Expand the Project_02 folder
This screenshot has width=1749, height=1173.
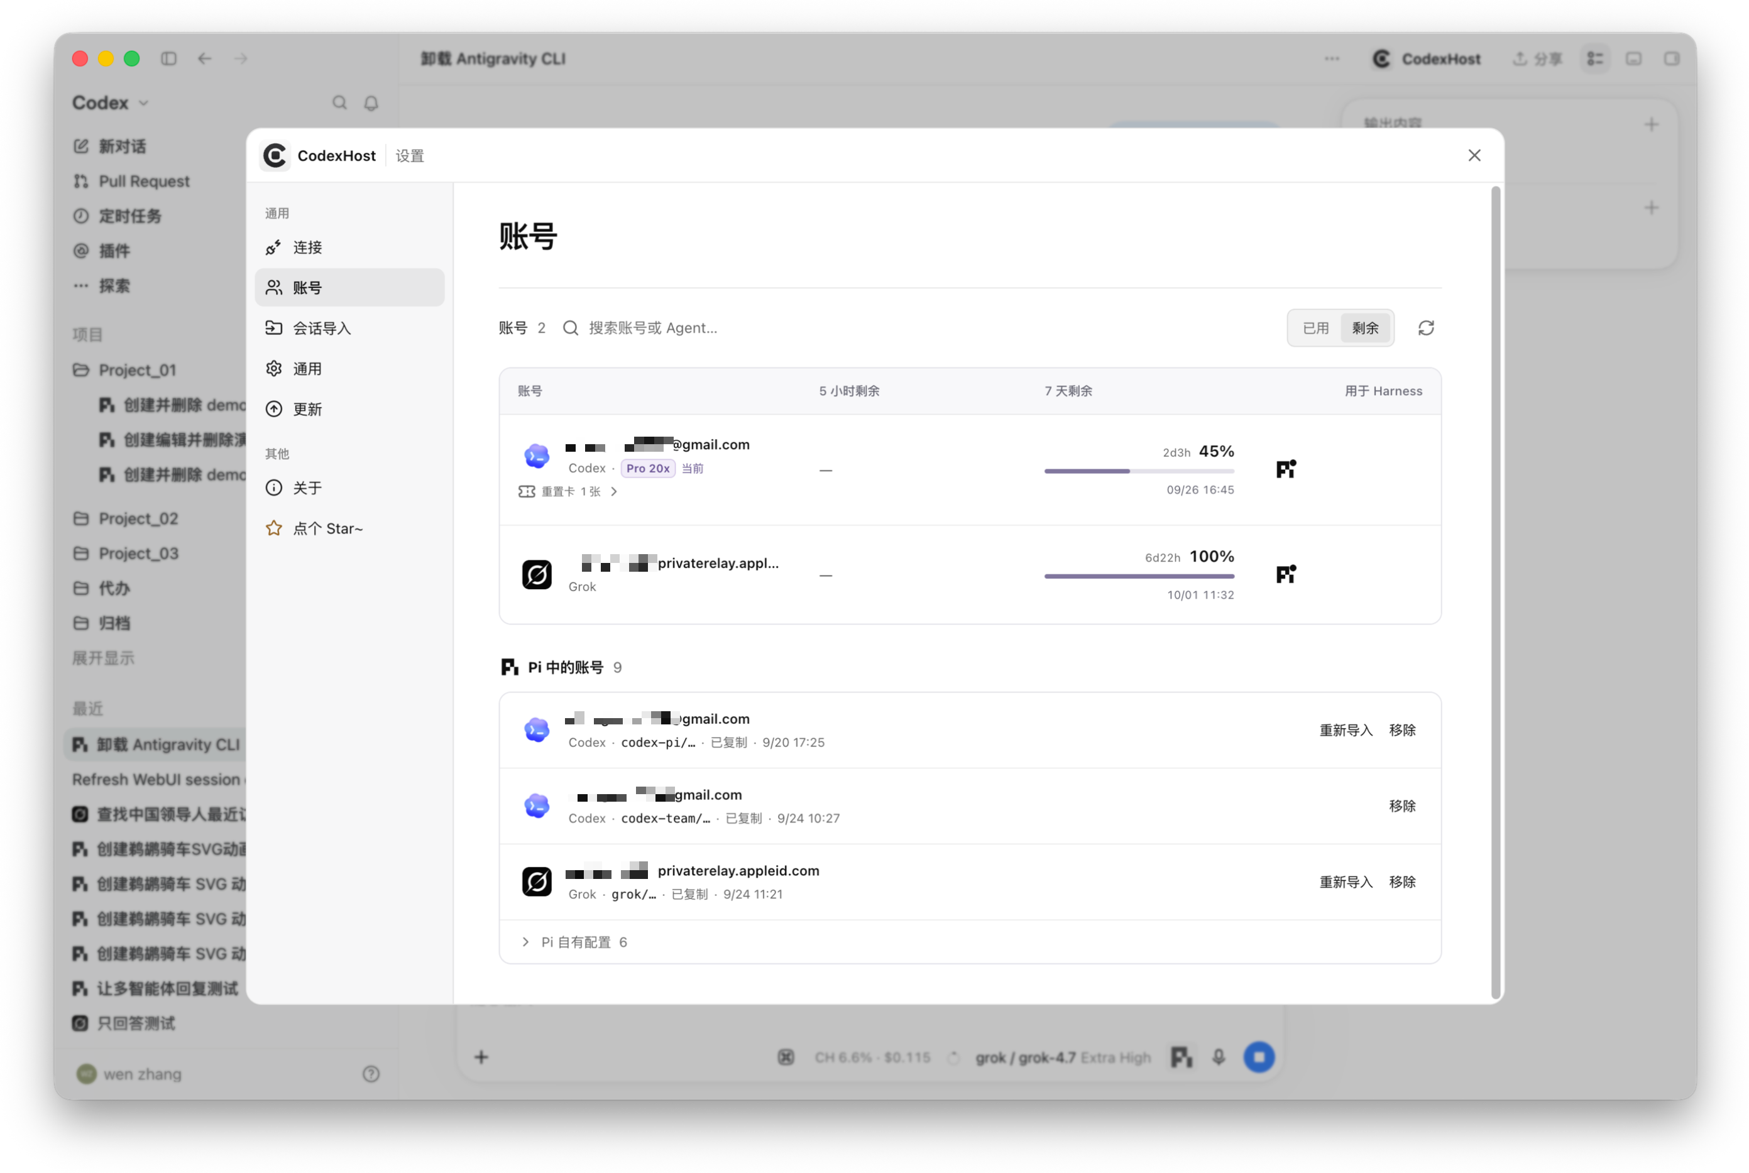125,518
